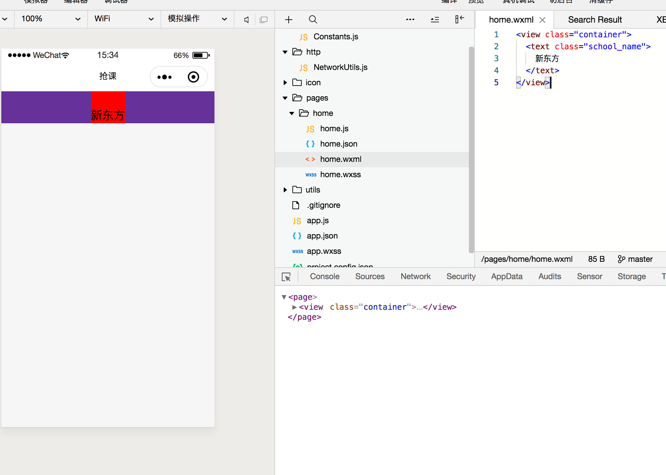Click the collapse-all folders icon
The width and height of the screenshot is (666, 475).
click(x=435, y=20)
